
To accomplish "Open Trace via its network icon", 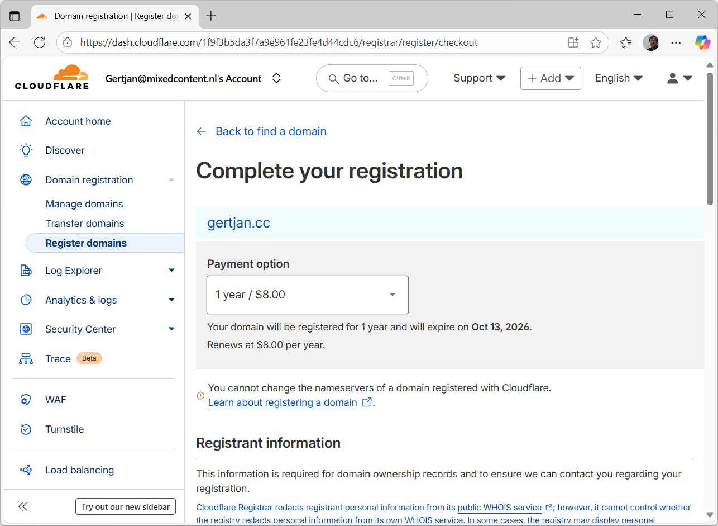I will pos(26,359).
